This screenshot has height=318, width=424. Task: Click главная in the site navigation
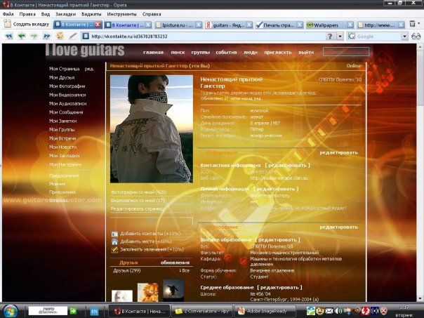153,53
